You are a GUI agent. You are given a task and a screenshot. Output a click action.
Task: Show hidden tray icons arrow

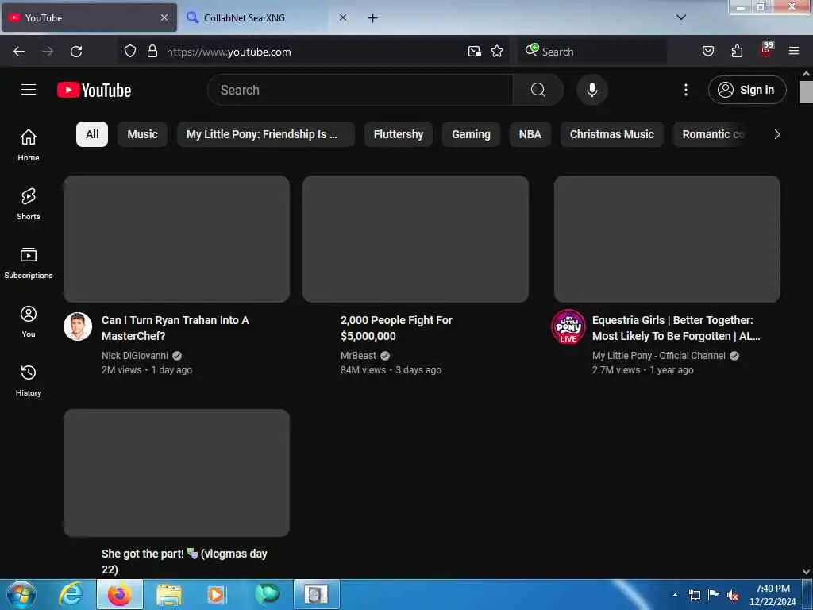675,595
